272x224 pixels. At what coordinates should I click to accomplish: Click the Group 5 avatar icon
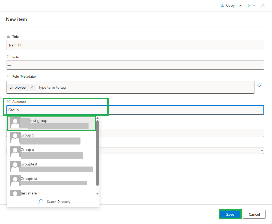[15, 137]
